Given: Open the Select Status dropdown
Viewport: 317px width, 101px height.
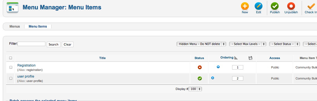Looking at the screenshot, I should coord(284,44).
